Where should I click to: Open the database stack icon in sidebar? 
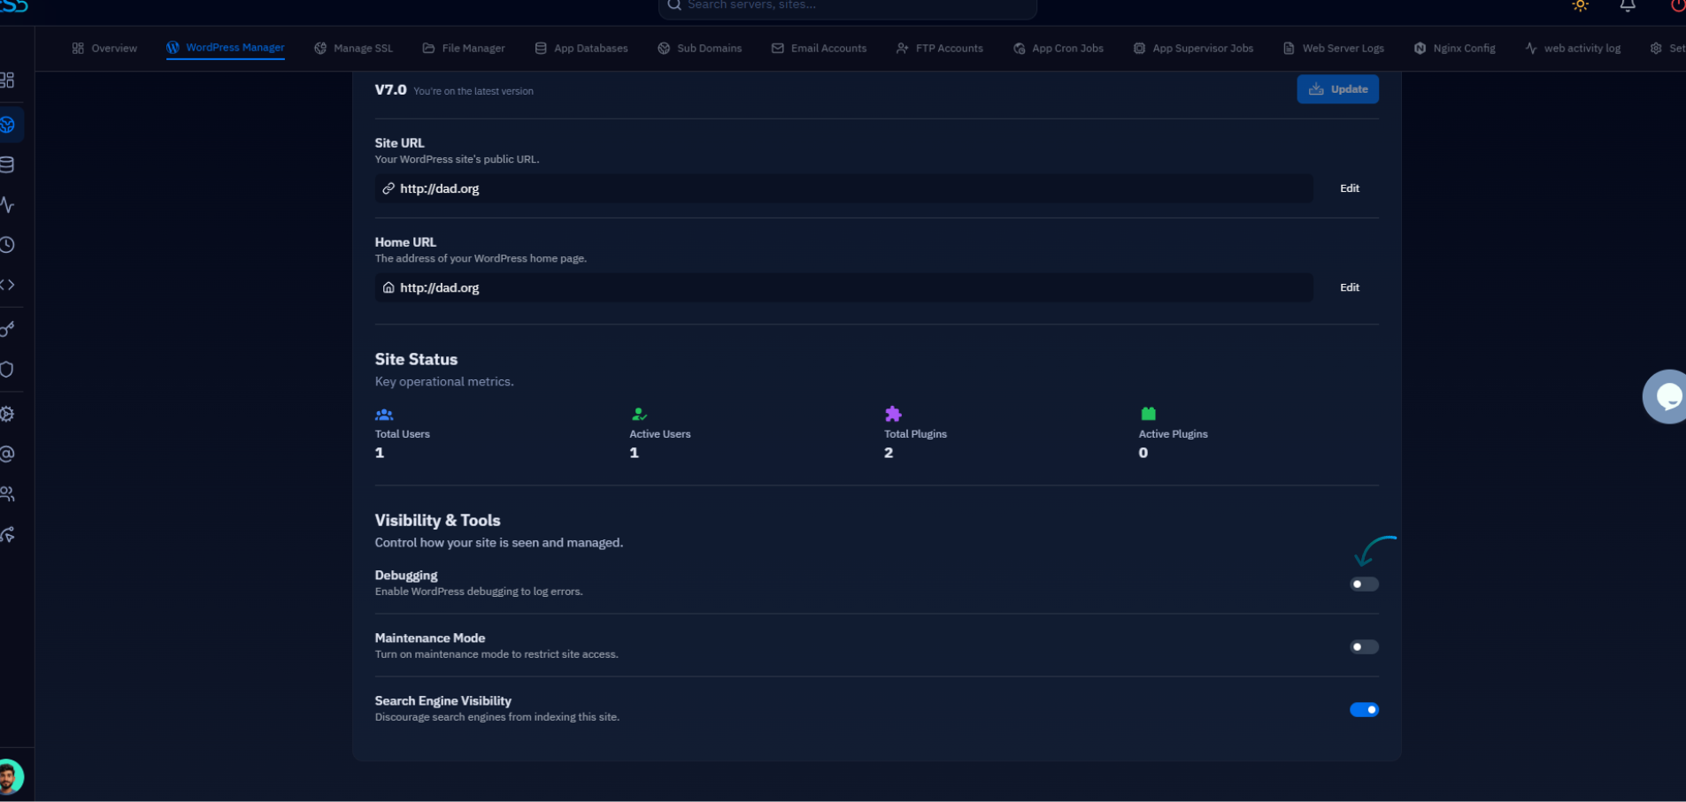pos(7,164)
